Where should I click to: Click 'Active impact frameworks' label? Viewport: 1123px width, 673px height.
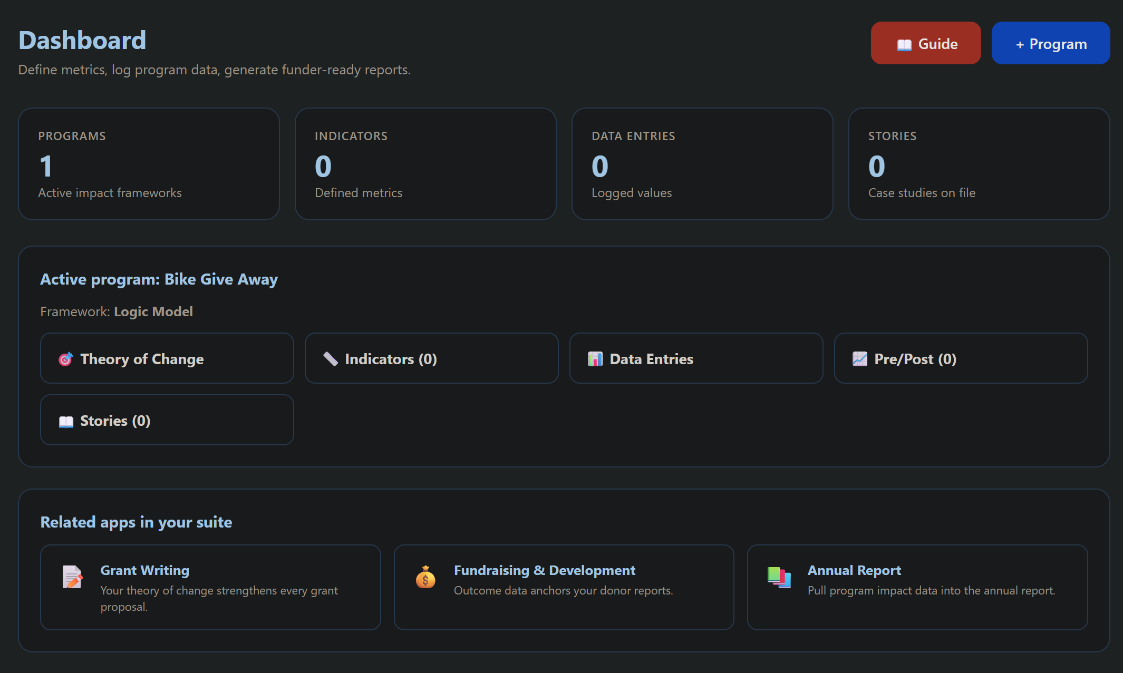(110, 193)
